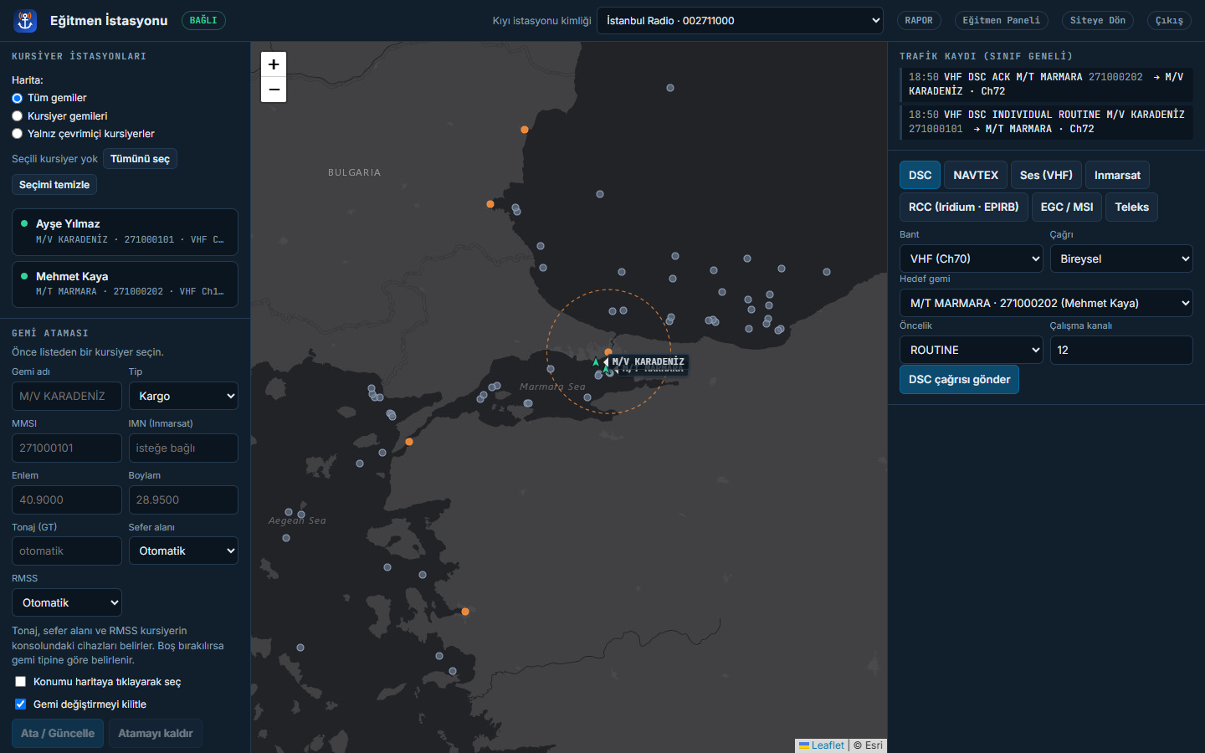Select the EGC / MSI tab

[1067, 207]
